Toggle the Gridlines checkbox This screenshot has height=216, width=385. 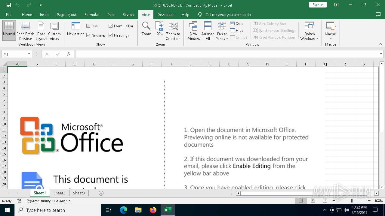pos(96,35)
